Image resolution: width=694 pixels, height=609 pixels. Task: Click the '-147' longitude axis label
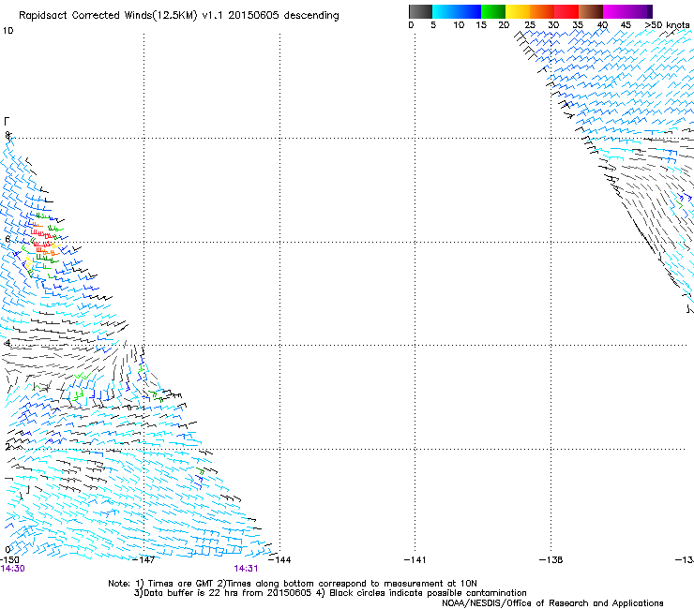[x=144, y=560]
